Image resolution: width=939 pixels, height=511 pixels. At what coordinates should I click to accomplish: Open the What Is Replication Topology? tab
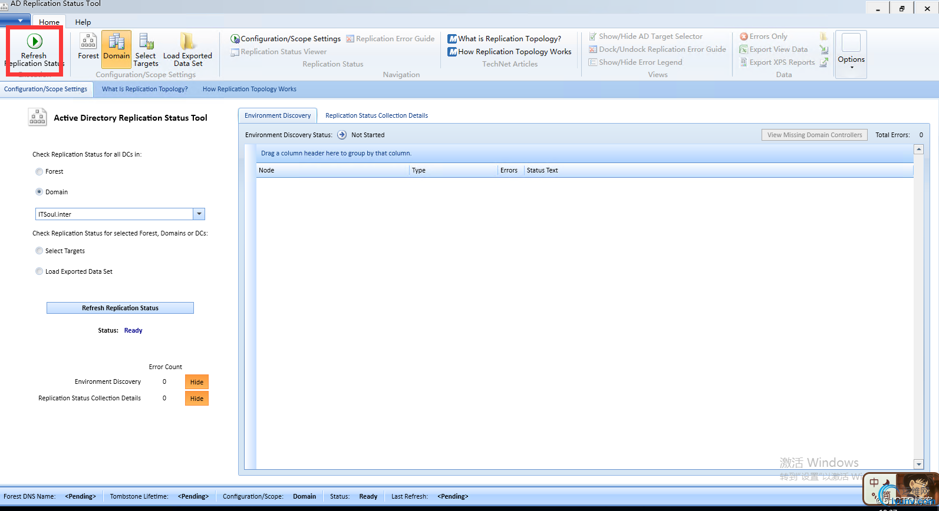coord(145,89)
